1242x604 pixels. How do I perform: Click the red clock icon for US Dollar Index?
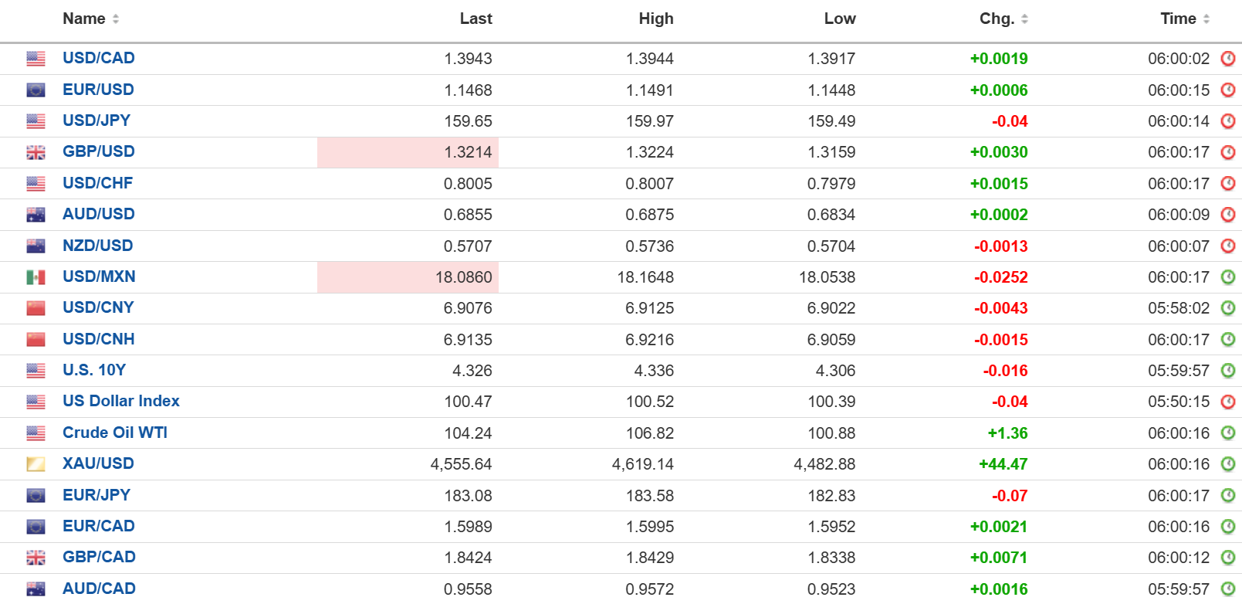[1228, 402]
